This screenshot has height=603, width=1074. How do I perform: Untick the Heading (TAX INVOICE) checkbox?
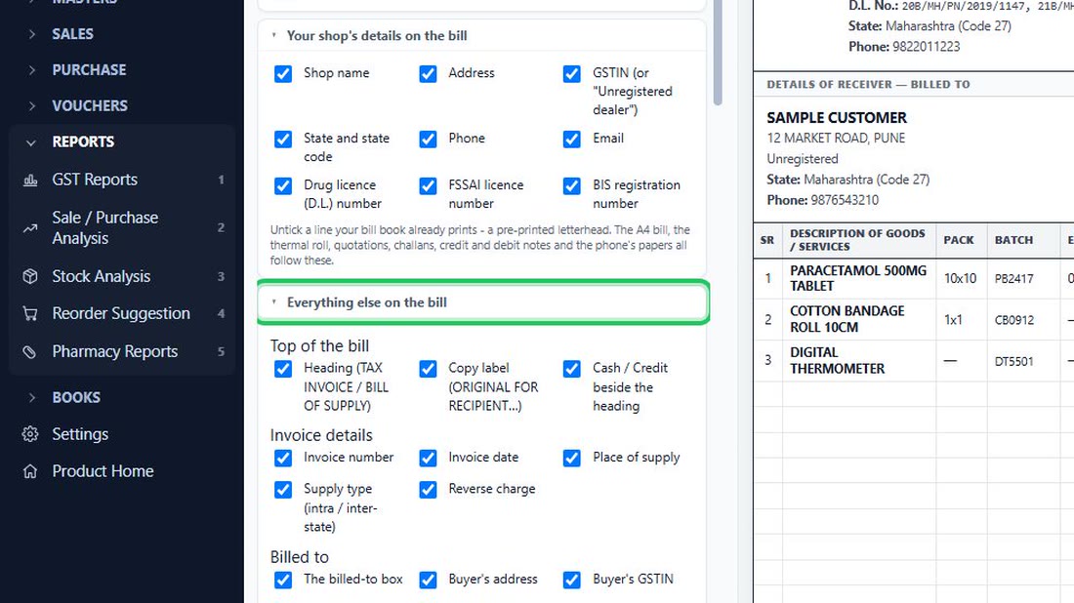click(x=283, y=370)
